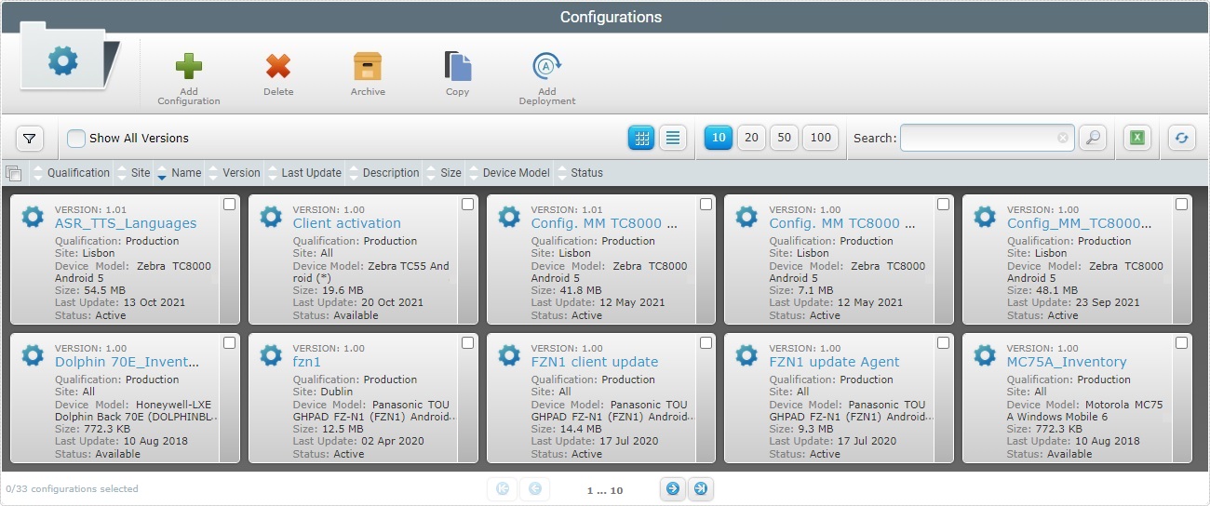Image resolution: width=1210 pixels, height=506 pixels.
Task: Check the Dolphin 70E_Invent card checkbox
Action: click(x=230, y=342)
